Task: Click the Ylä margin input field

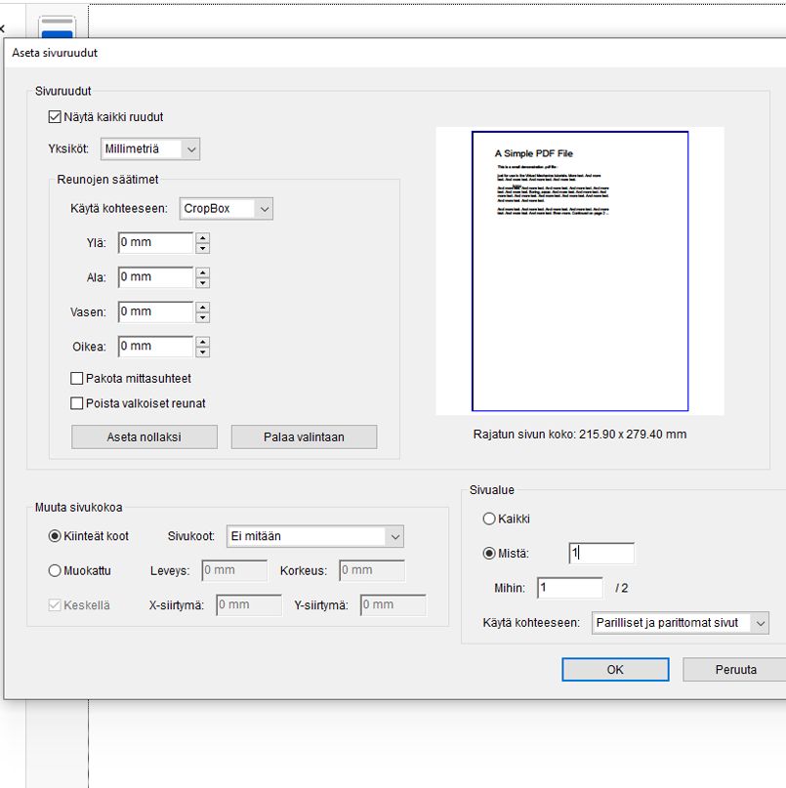Action: click(155, 243)
